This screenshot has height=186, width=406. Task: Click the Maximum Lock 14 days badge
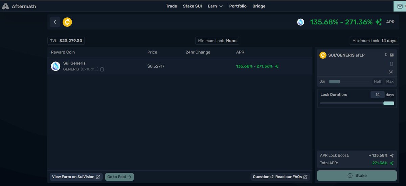coord(374,41)
